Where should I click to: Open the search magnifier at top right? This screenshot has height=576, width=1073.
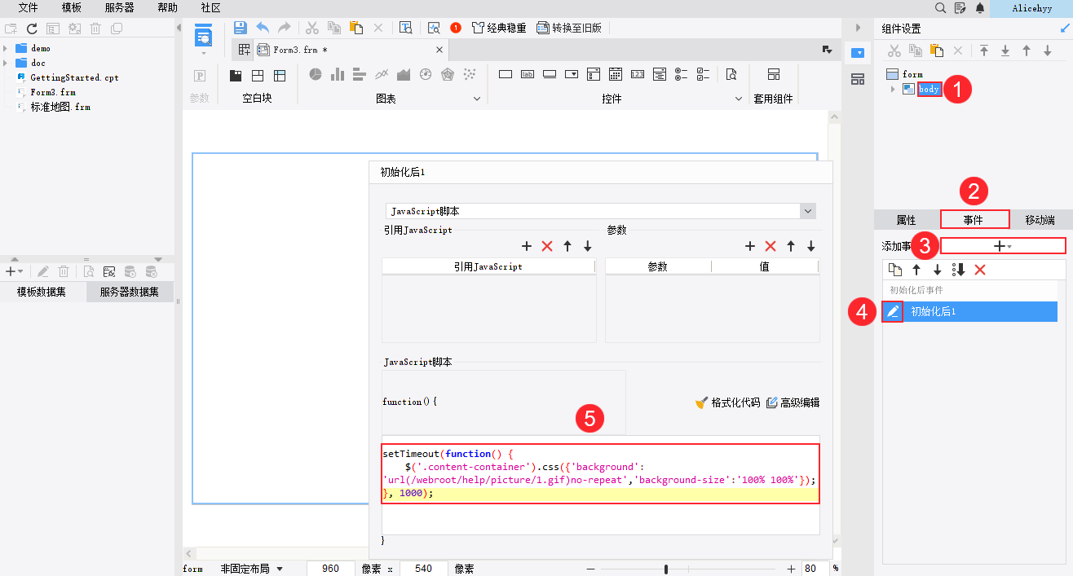pyautogui.click(x=941, y=7)
